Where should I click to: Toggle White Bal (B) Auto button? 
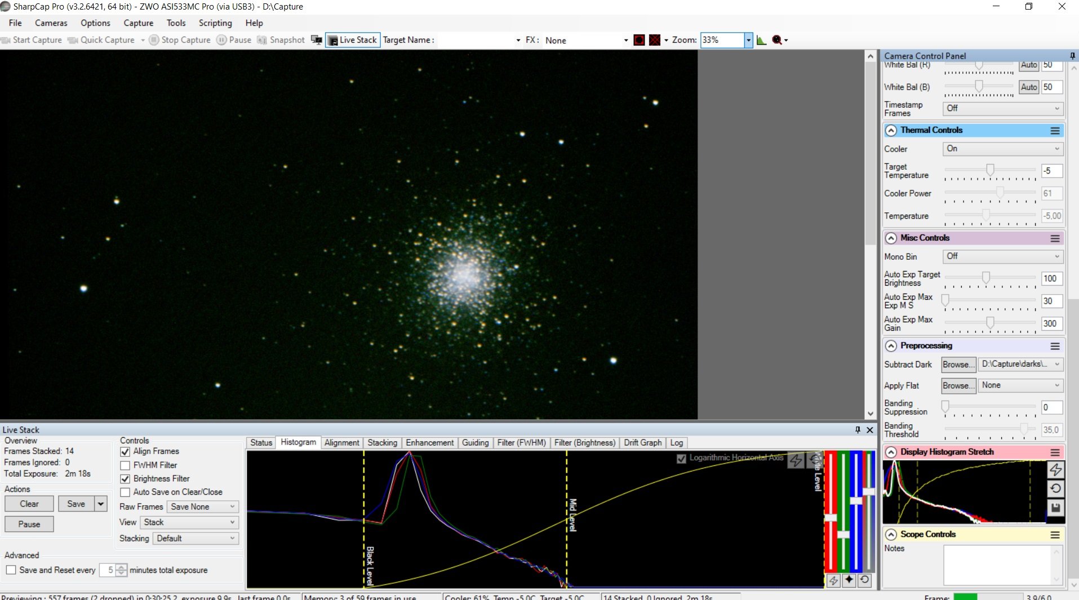tap(1029, 87)
